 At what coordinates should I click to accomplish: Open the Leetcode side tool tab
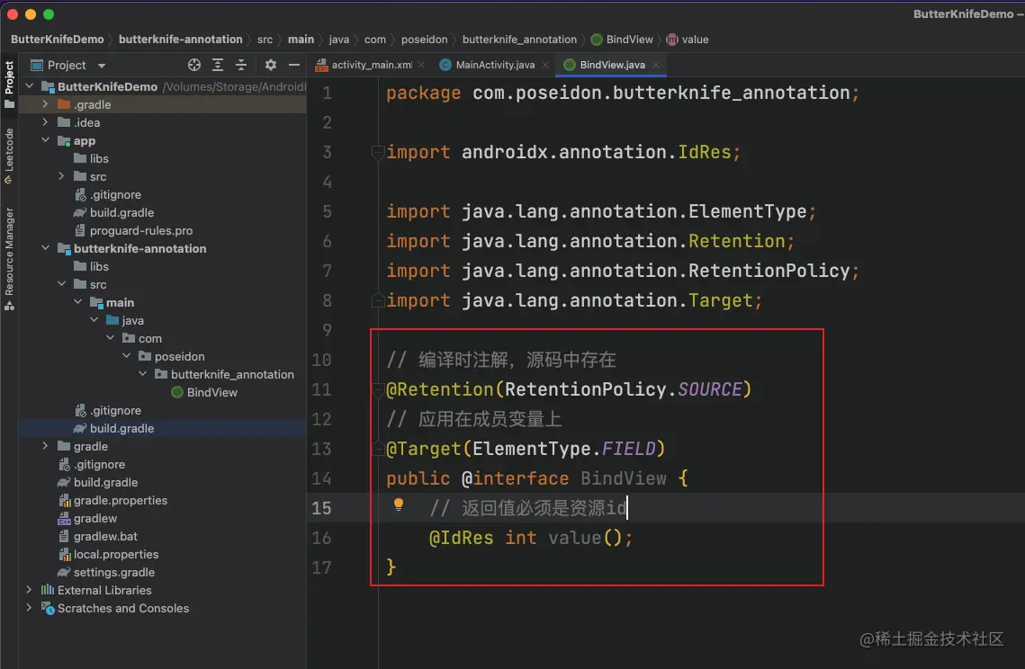click(x=9, y=156)
